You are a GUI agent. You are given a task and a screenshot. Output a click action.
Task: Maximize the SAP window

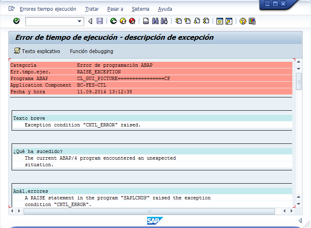click(275, 4)
